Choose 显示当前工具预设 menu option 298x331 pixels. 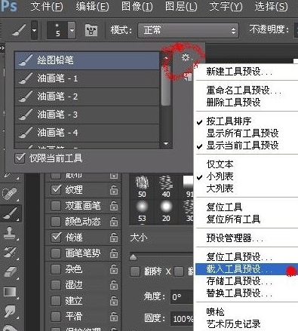(x=242, y=146)
